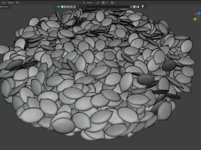The width and height of the screenshot is (201, 150).
Task: Open the Object menu
Action: [10, 2]
